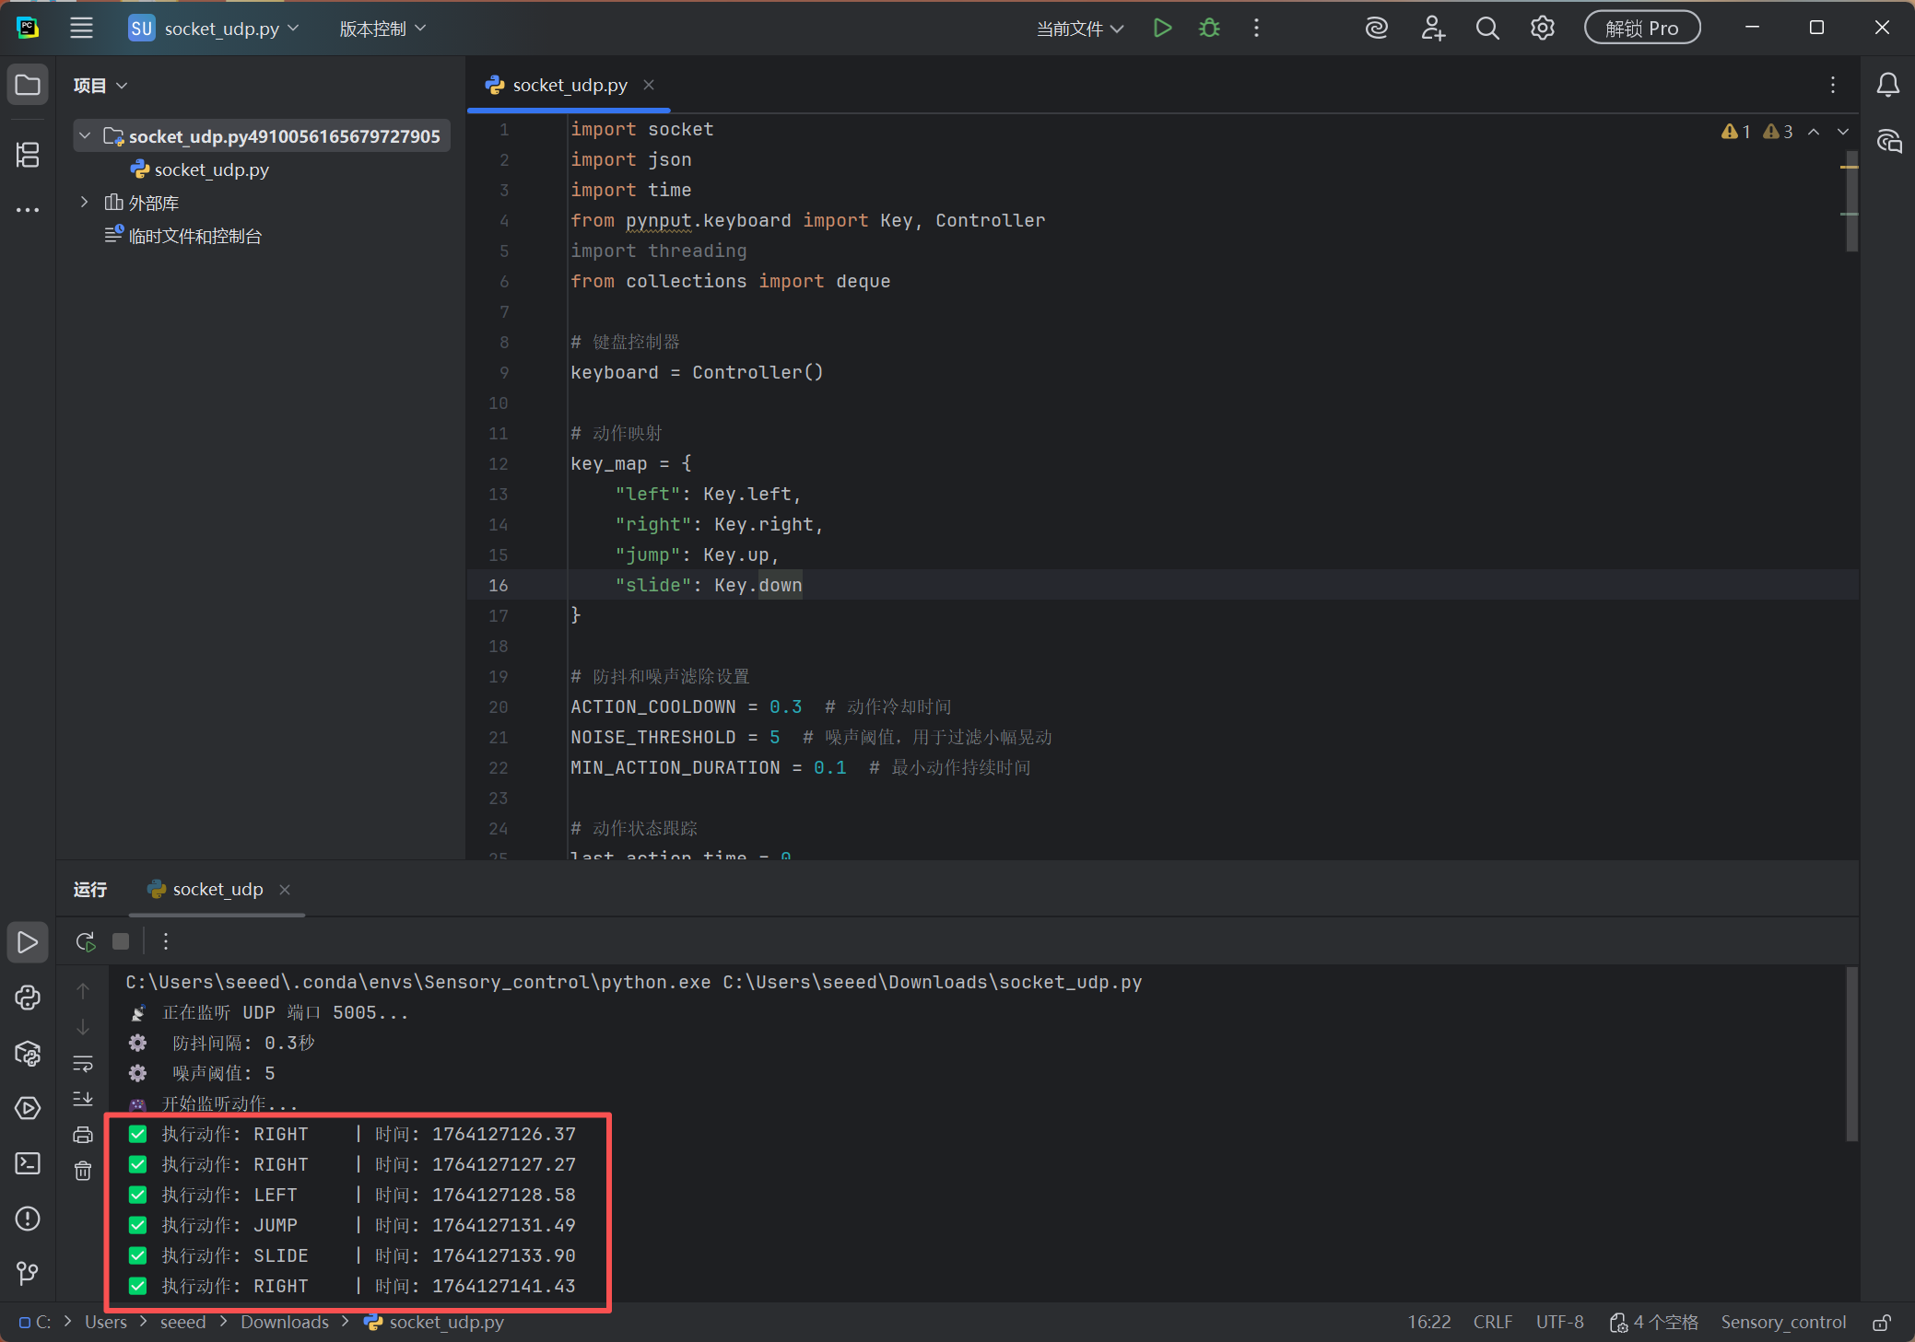
Task: Open the Python Console tool window
Action: pos(28,998)
